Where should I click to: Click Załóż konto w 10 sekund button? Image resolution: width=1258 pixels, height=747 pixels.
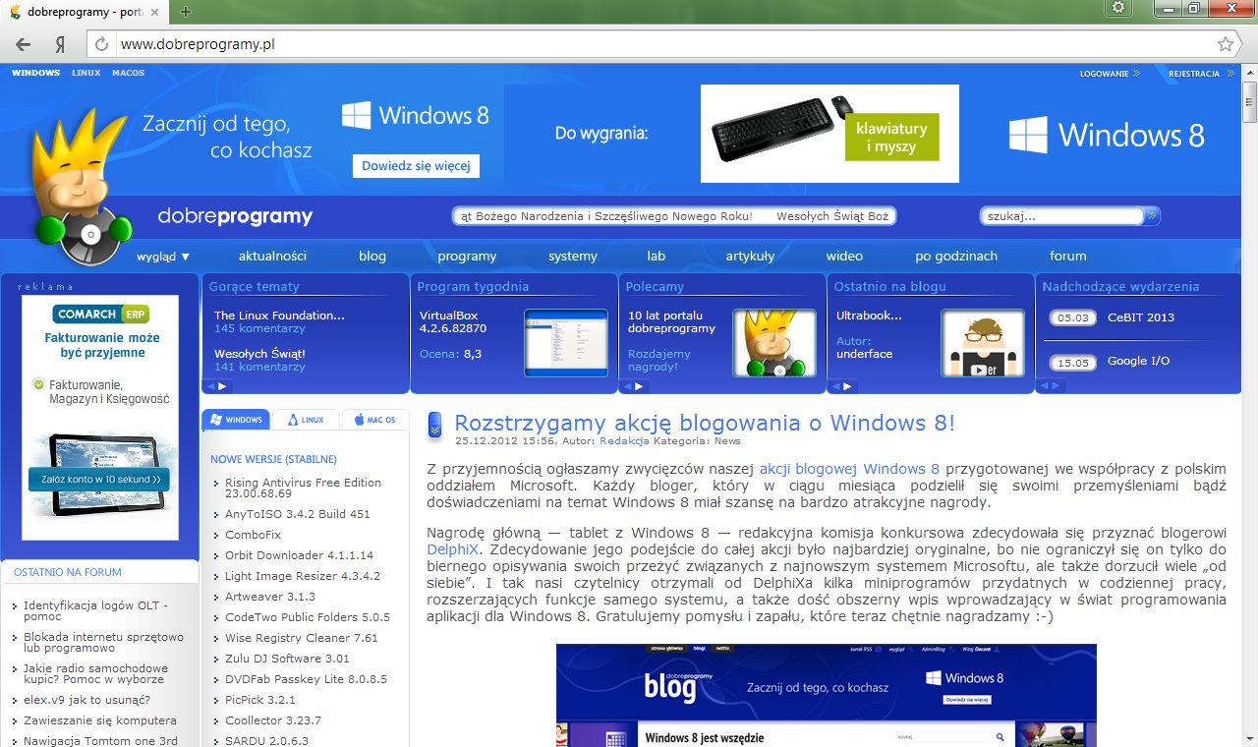(98, 480)
